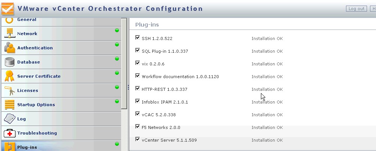This screenshot has height=151, width=376.
Task: Click the Log out button
Action: (x=357, y=9)
